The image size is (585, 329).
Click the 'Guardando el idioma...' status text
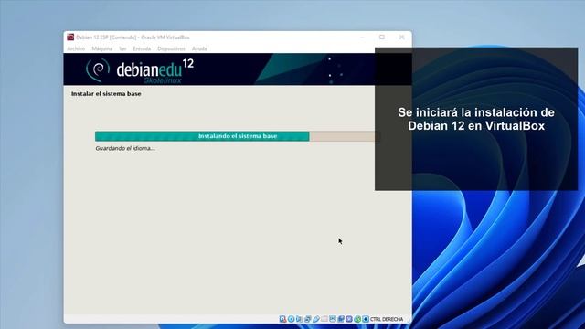click(125, 148)
